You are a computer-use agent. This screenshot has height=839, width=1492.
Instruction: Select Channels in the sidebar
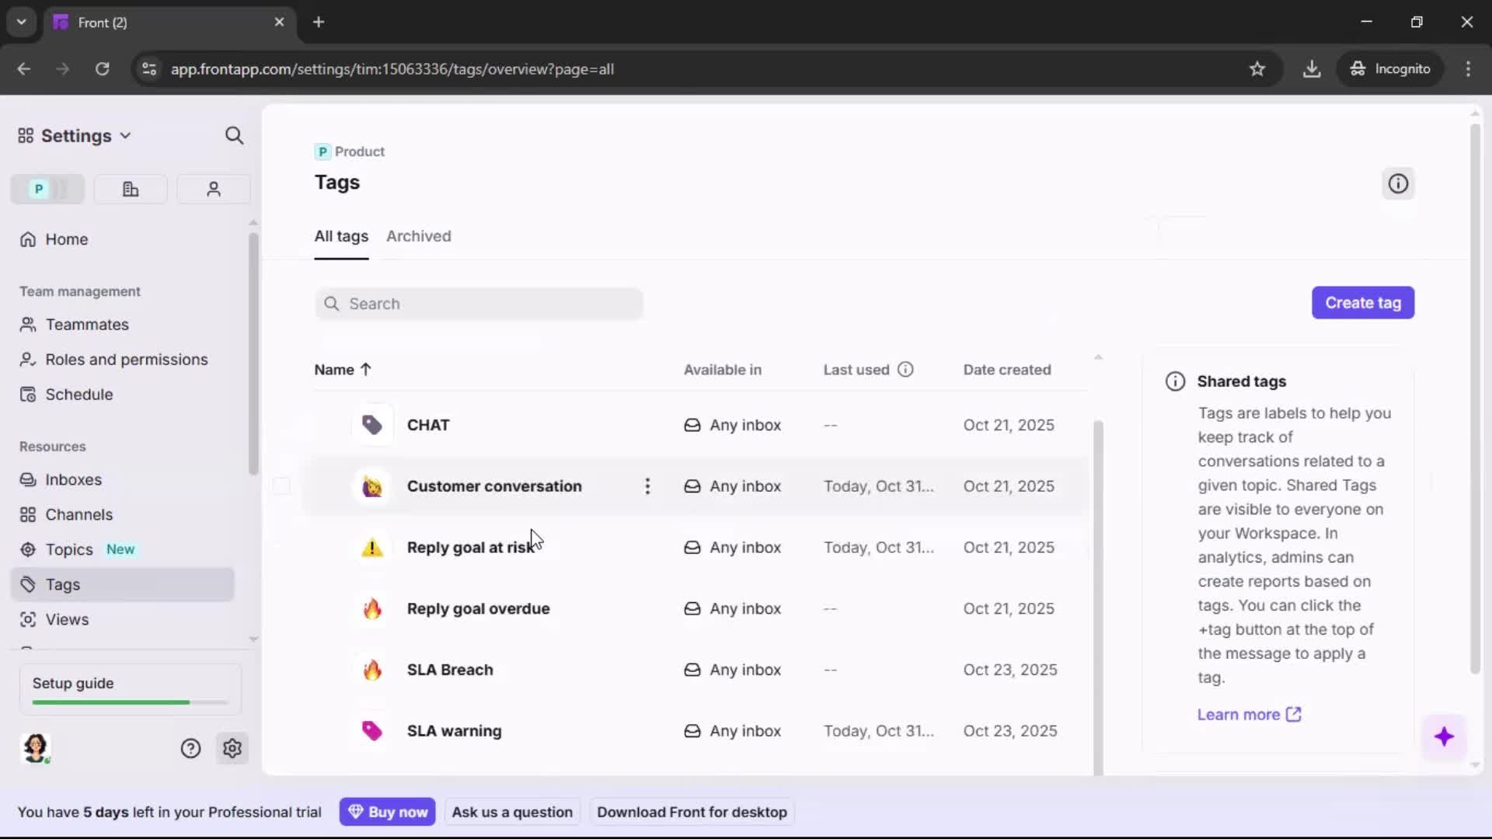76,514
